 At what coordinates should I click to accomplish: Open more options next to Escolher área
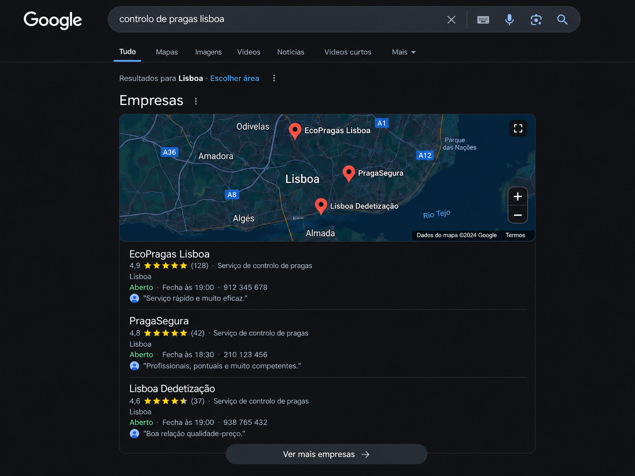click(x=274, y=78)
